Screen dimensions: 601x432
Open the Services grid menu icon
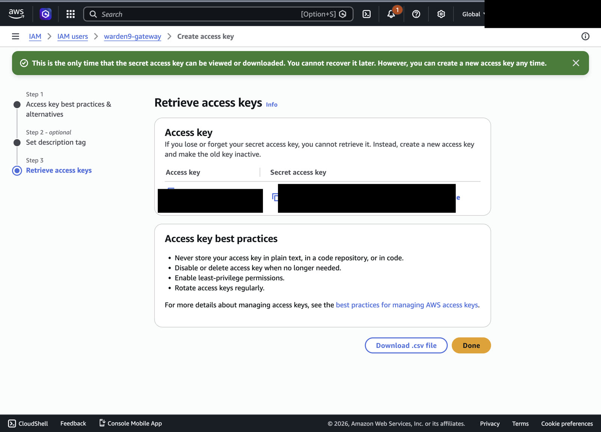tap(70, 14)
